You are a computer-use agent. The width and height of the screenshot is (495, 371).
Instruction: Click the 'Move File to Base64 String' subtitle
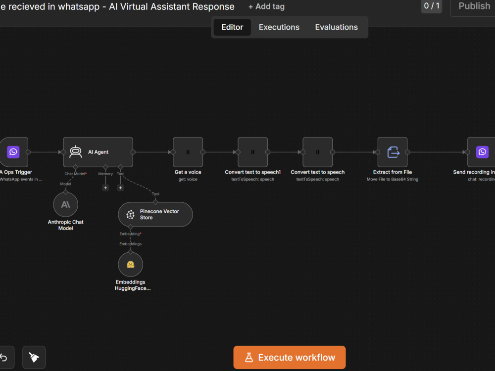tap(393, 179)
